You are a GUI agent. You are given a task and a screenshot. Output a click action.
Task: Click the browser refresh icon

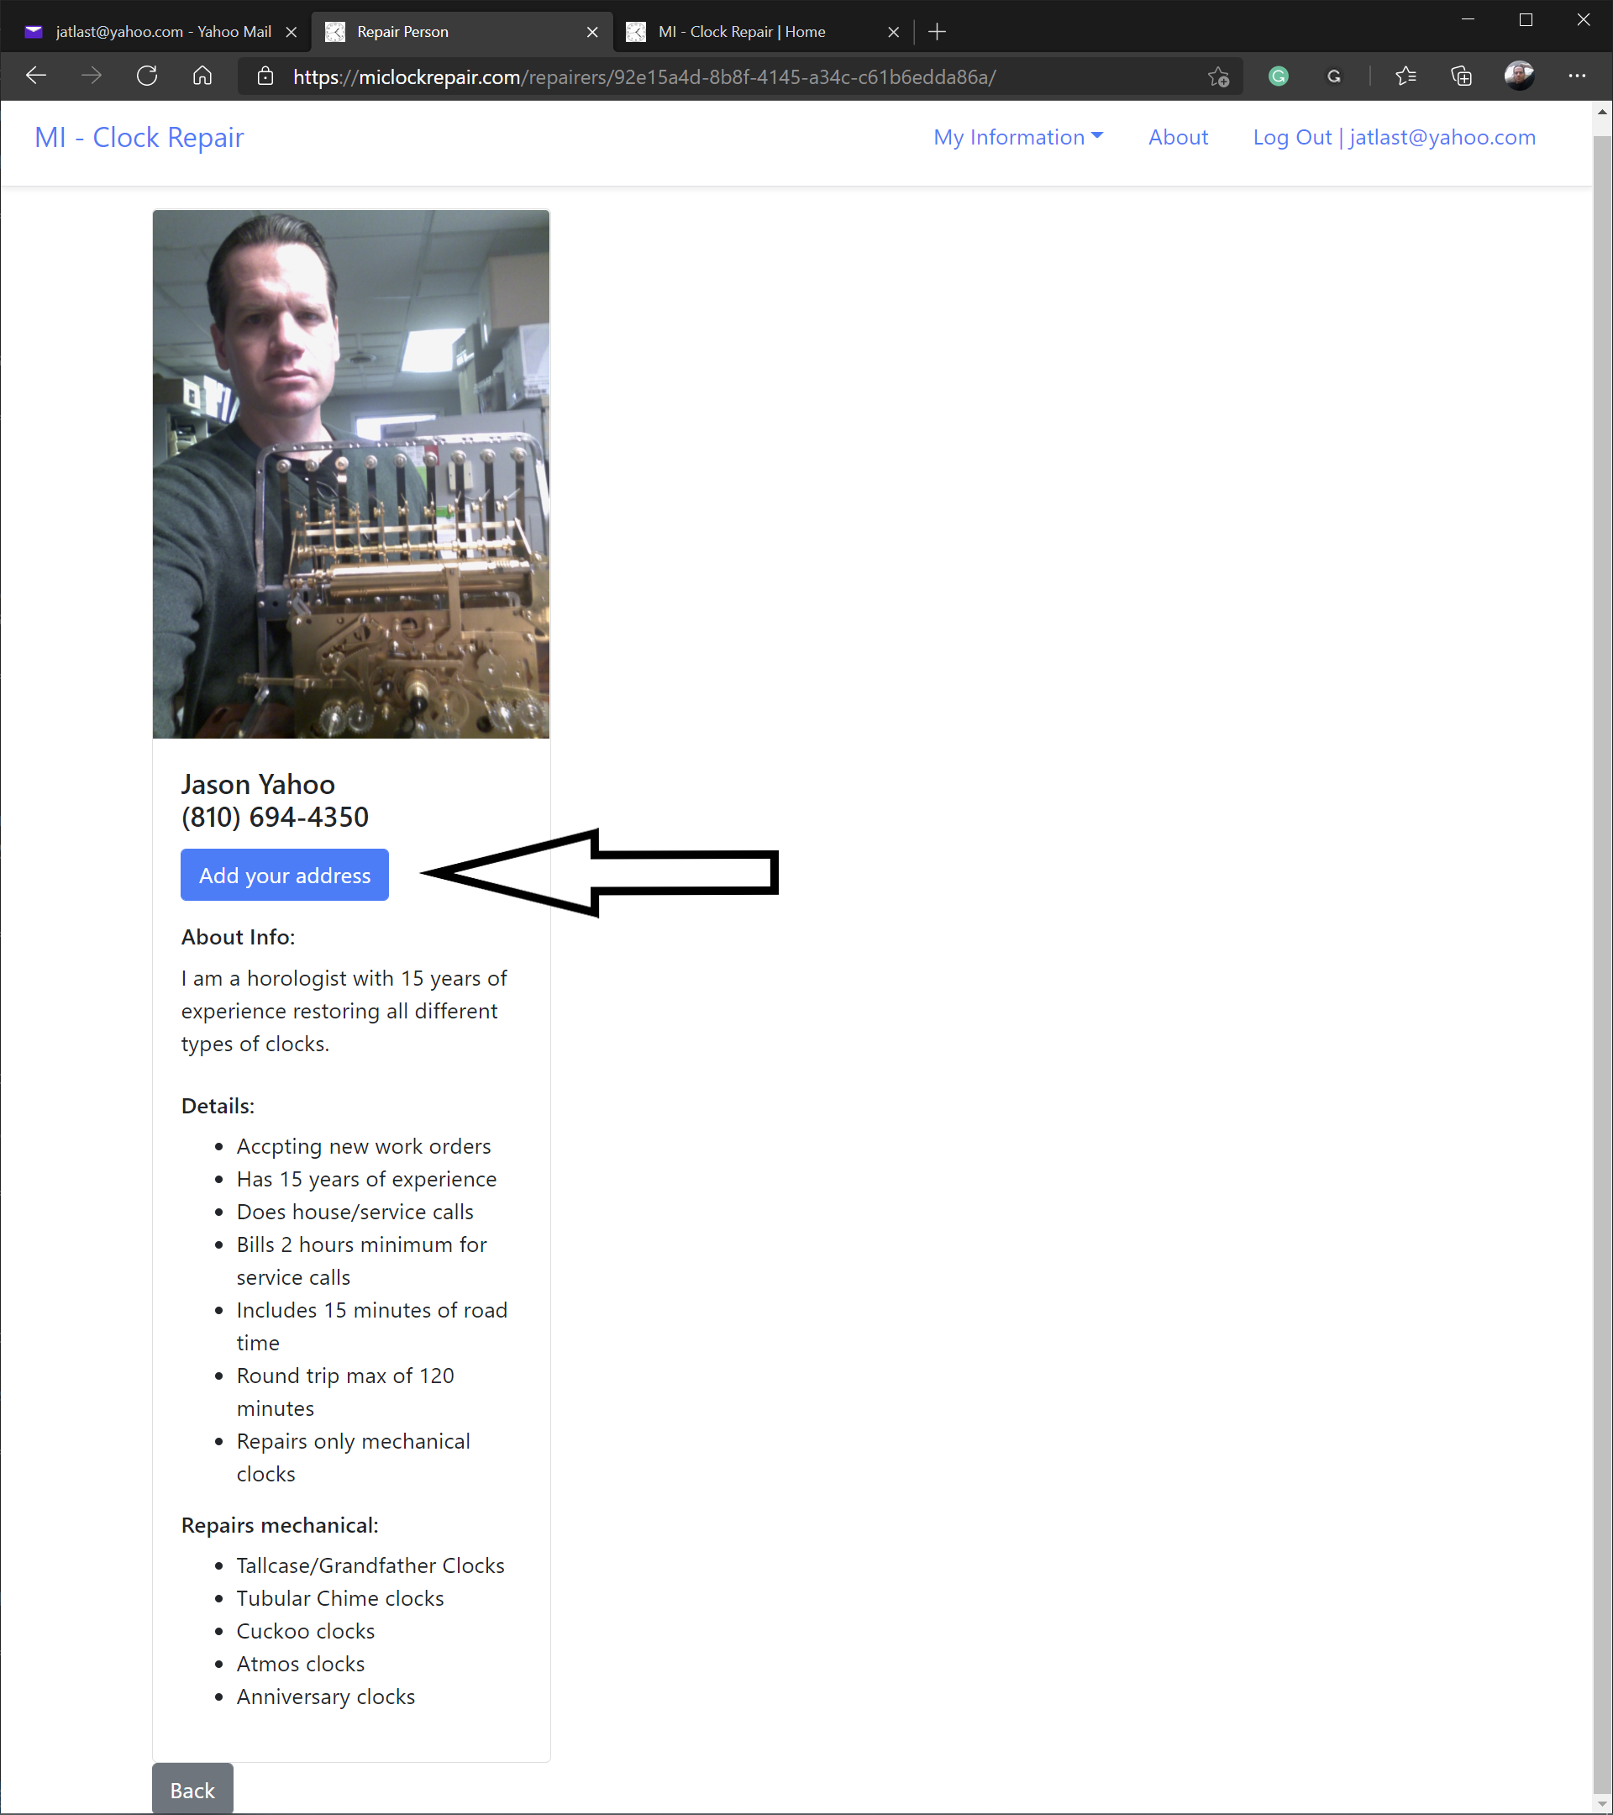pos(144,76)
